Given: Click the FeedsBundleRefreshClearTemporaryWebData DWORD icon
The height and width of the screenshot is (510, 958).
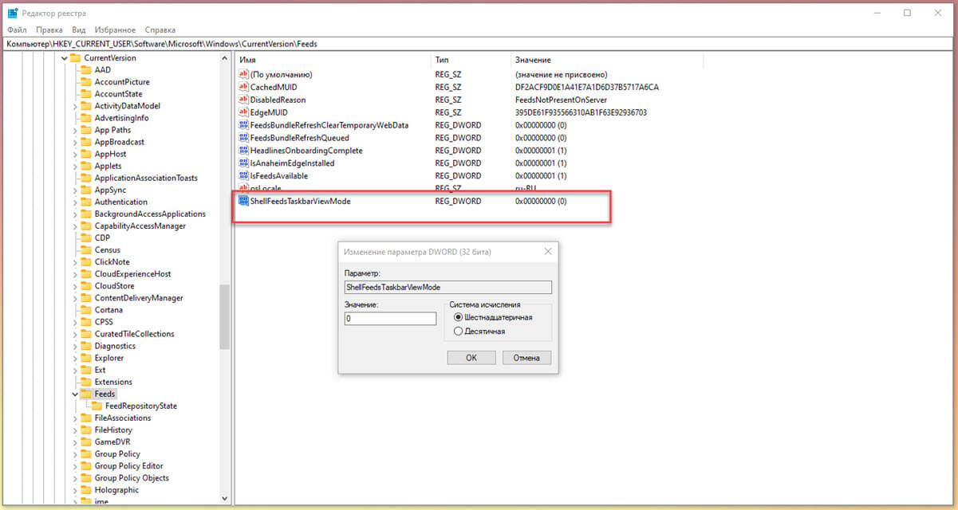Looking at the screenshot, I should click(244, 125).
